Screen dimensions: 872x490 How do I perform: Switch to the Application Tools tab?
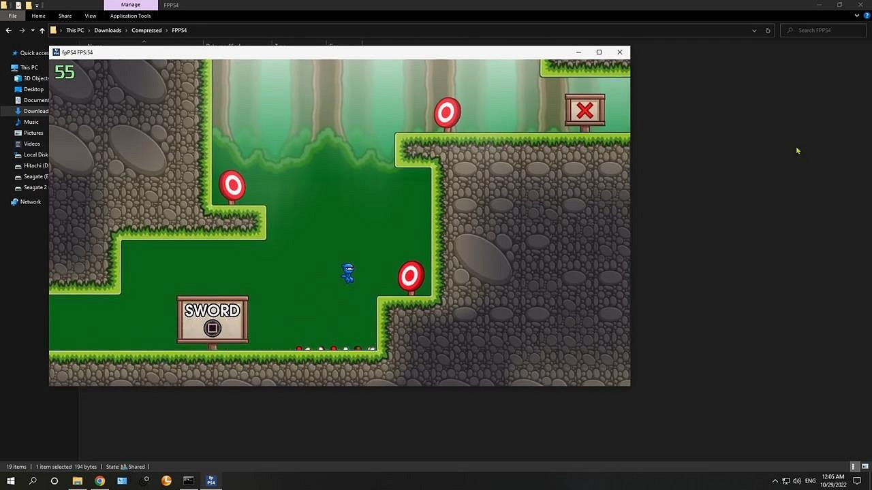click(x=130, y=16)
